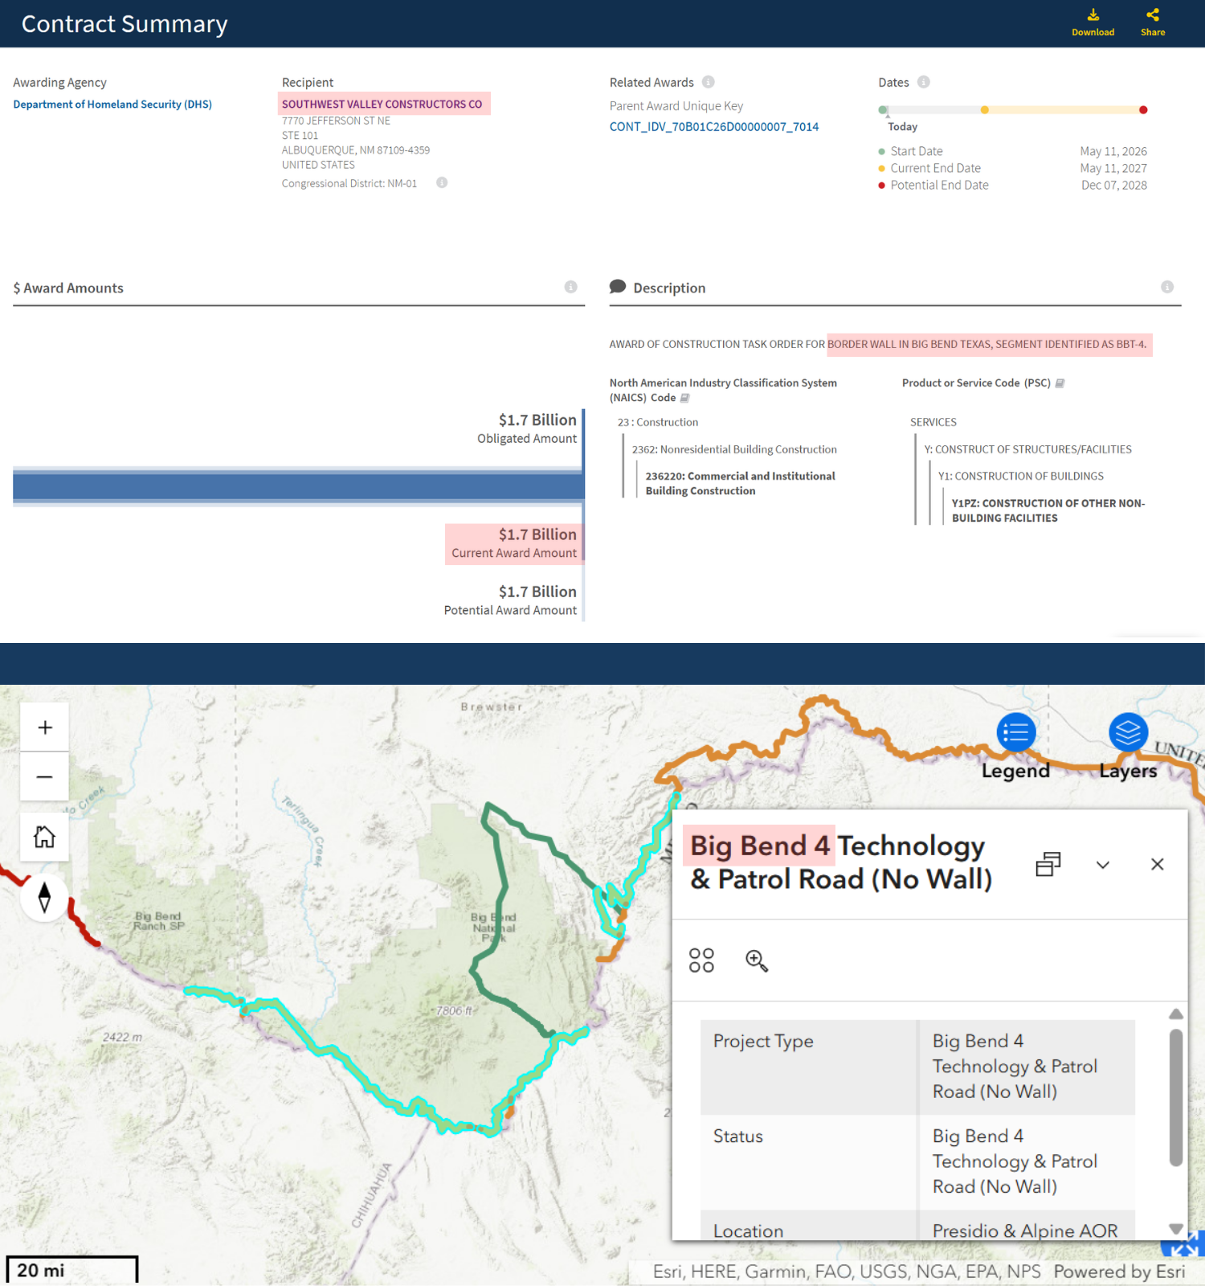The width and height of the screenshot is (1205, 1286).
Task: Click the obligated amount blue bar
Action: click(x=298, y=486)
